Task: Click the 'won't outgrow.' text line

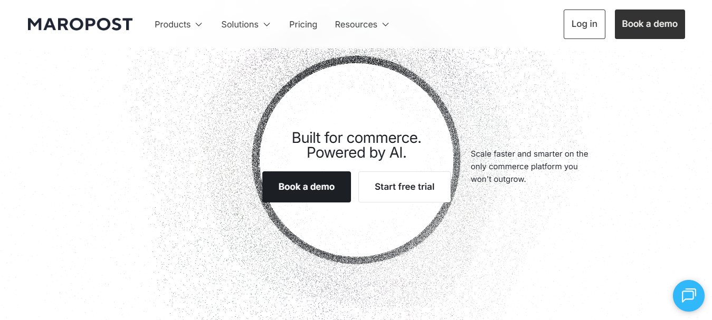Action: coord(498,179)
